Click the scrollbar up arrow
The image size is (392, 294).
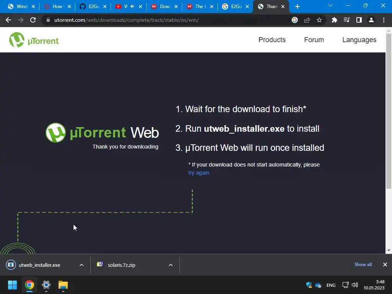pyautogui.click(x=389, y=30)
